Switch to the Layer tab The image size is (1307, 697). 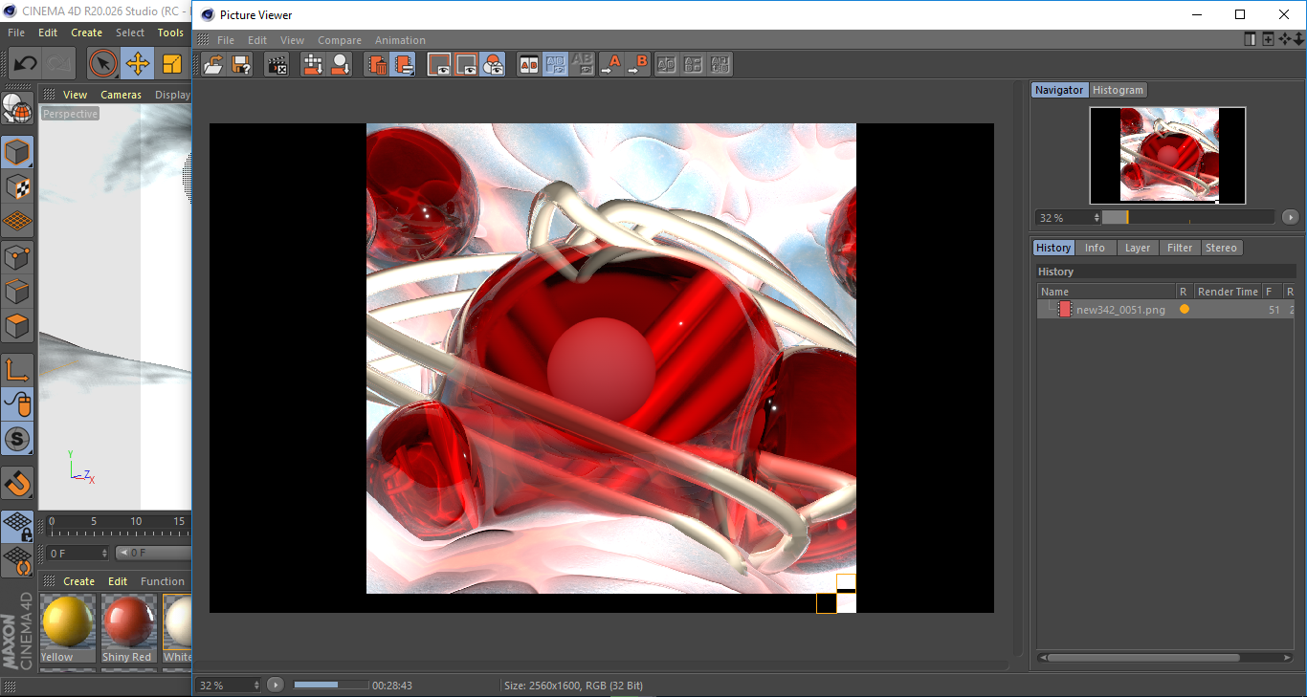1138,248
